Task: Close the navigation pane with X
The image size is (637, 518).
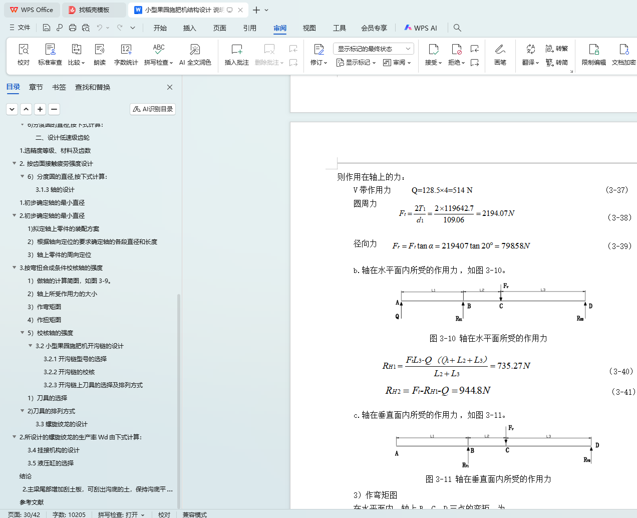Action: [x=170, y=87]
